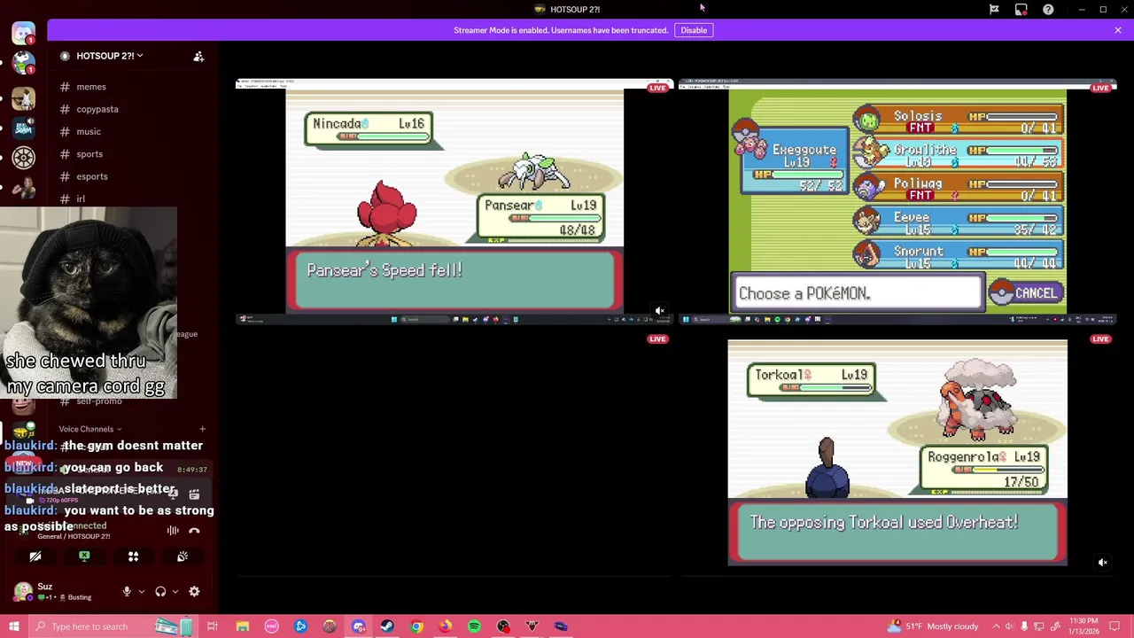
Task: Open Google Chrome from the taskbar
Action: [x=416, y=626]
